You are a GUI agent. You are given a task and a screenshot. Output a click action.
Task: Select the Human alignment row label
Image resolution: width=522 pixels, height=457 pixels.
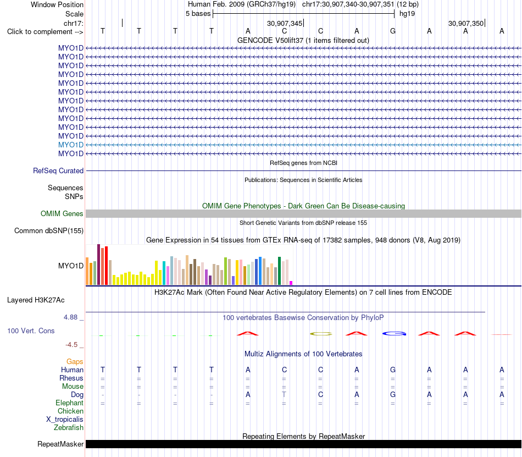coord(72,370)
